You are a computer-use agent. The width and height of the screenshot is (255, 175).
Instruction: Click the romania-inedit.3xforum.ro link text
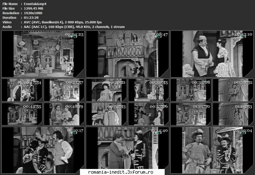[x=121, y=172]
